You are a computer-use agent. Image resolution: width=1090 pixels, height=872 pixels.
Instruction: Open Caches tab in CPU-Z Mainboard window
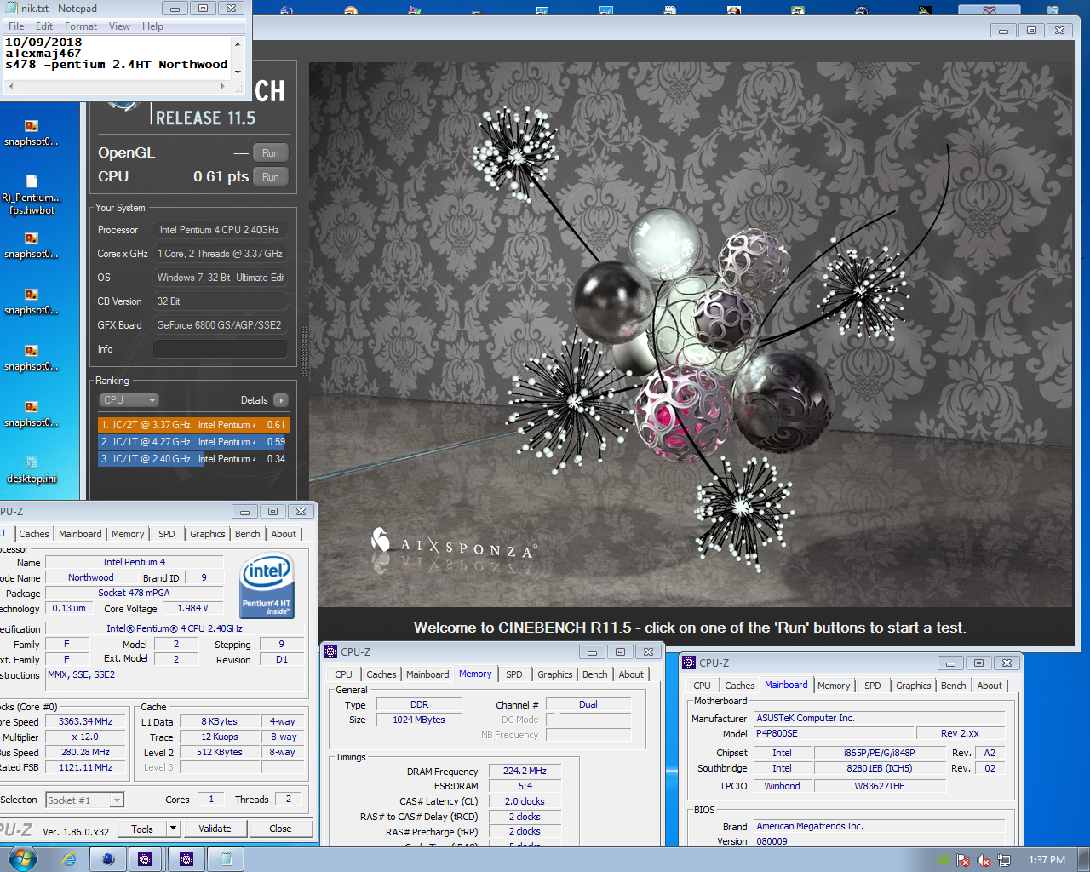[740, 686]
